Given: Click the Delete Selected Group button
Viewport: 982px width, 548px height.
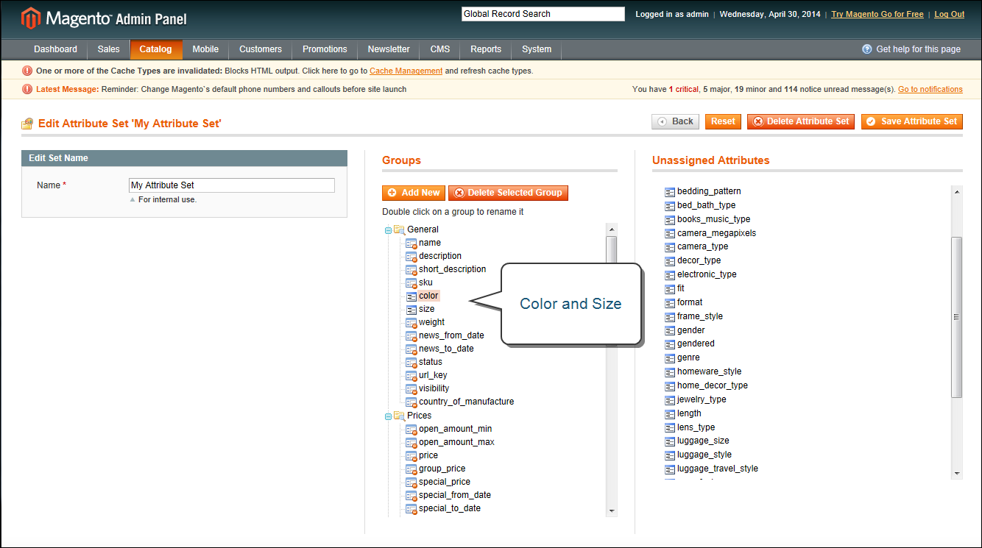Looking at the screenshot, I should (x=508, y=193).
